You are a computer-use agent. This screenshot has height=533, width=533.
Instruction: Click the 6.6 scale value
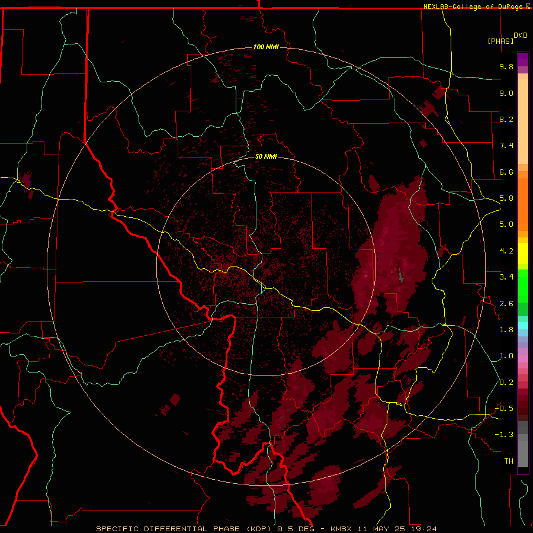tap(506, 172)
